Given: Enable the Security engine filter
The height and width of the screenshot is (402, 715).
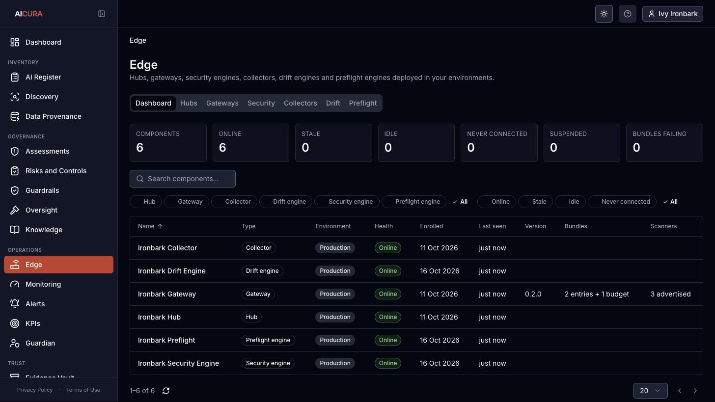Looking at the screenshot, I should pos(347,202).
